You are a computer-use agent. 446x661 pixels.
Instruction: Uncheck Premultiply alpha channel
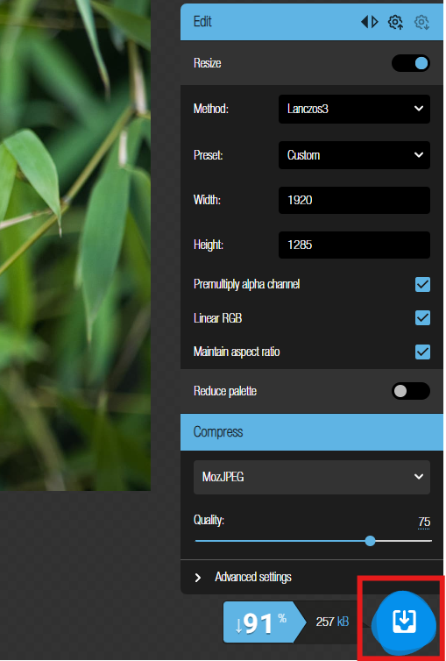pos(422,285)
